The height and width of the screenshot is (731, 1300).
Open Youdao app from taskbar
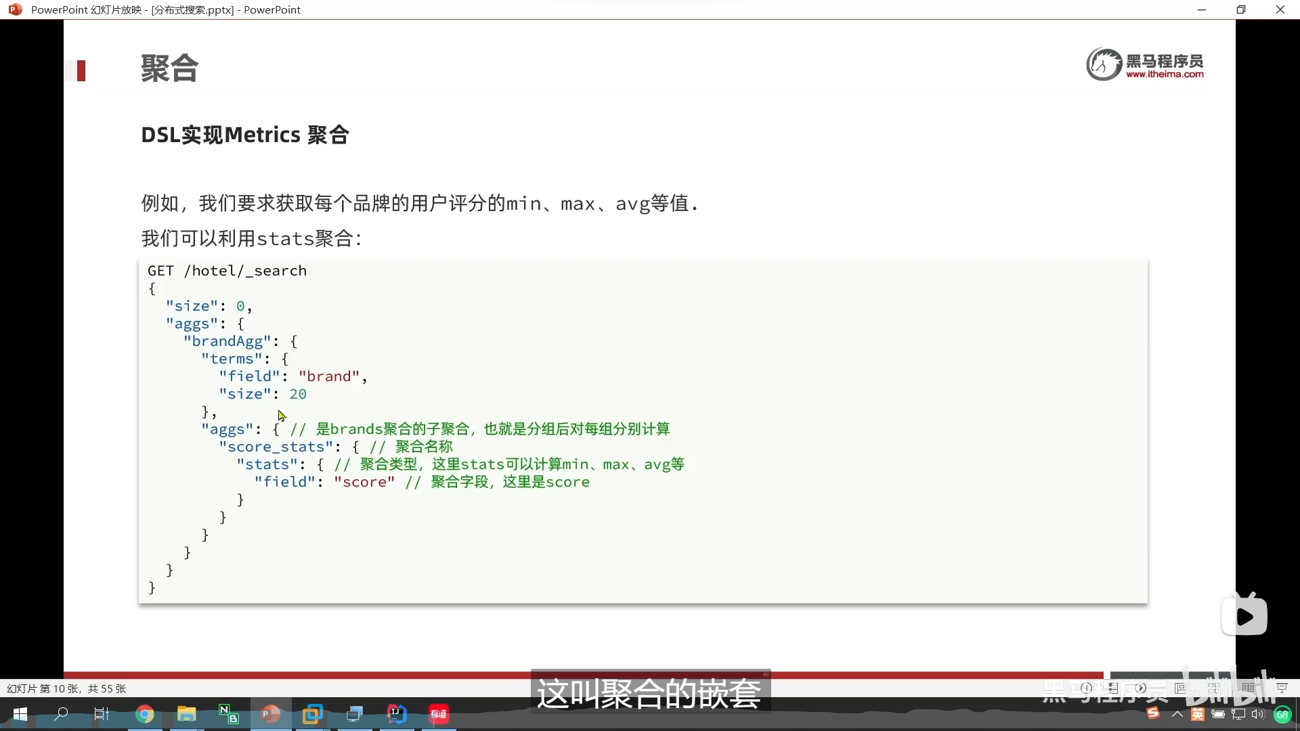click(x=439, y=714)
